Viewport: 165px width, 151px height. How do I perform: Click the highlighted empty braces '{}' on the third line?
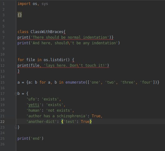click(x=20, y=15)
